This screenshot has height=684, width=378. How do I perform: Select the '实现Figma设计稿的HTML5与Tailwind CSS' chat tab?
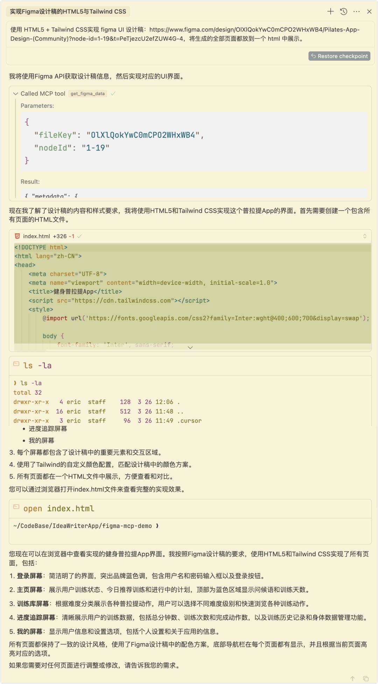[x=68, y=12]
